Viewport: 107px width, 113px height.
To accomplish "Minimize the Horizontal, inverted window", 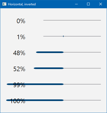I will pos(76,4).
